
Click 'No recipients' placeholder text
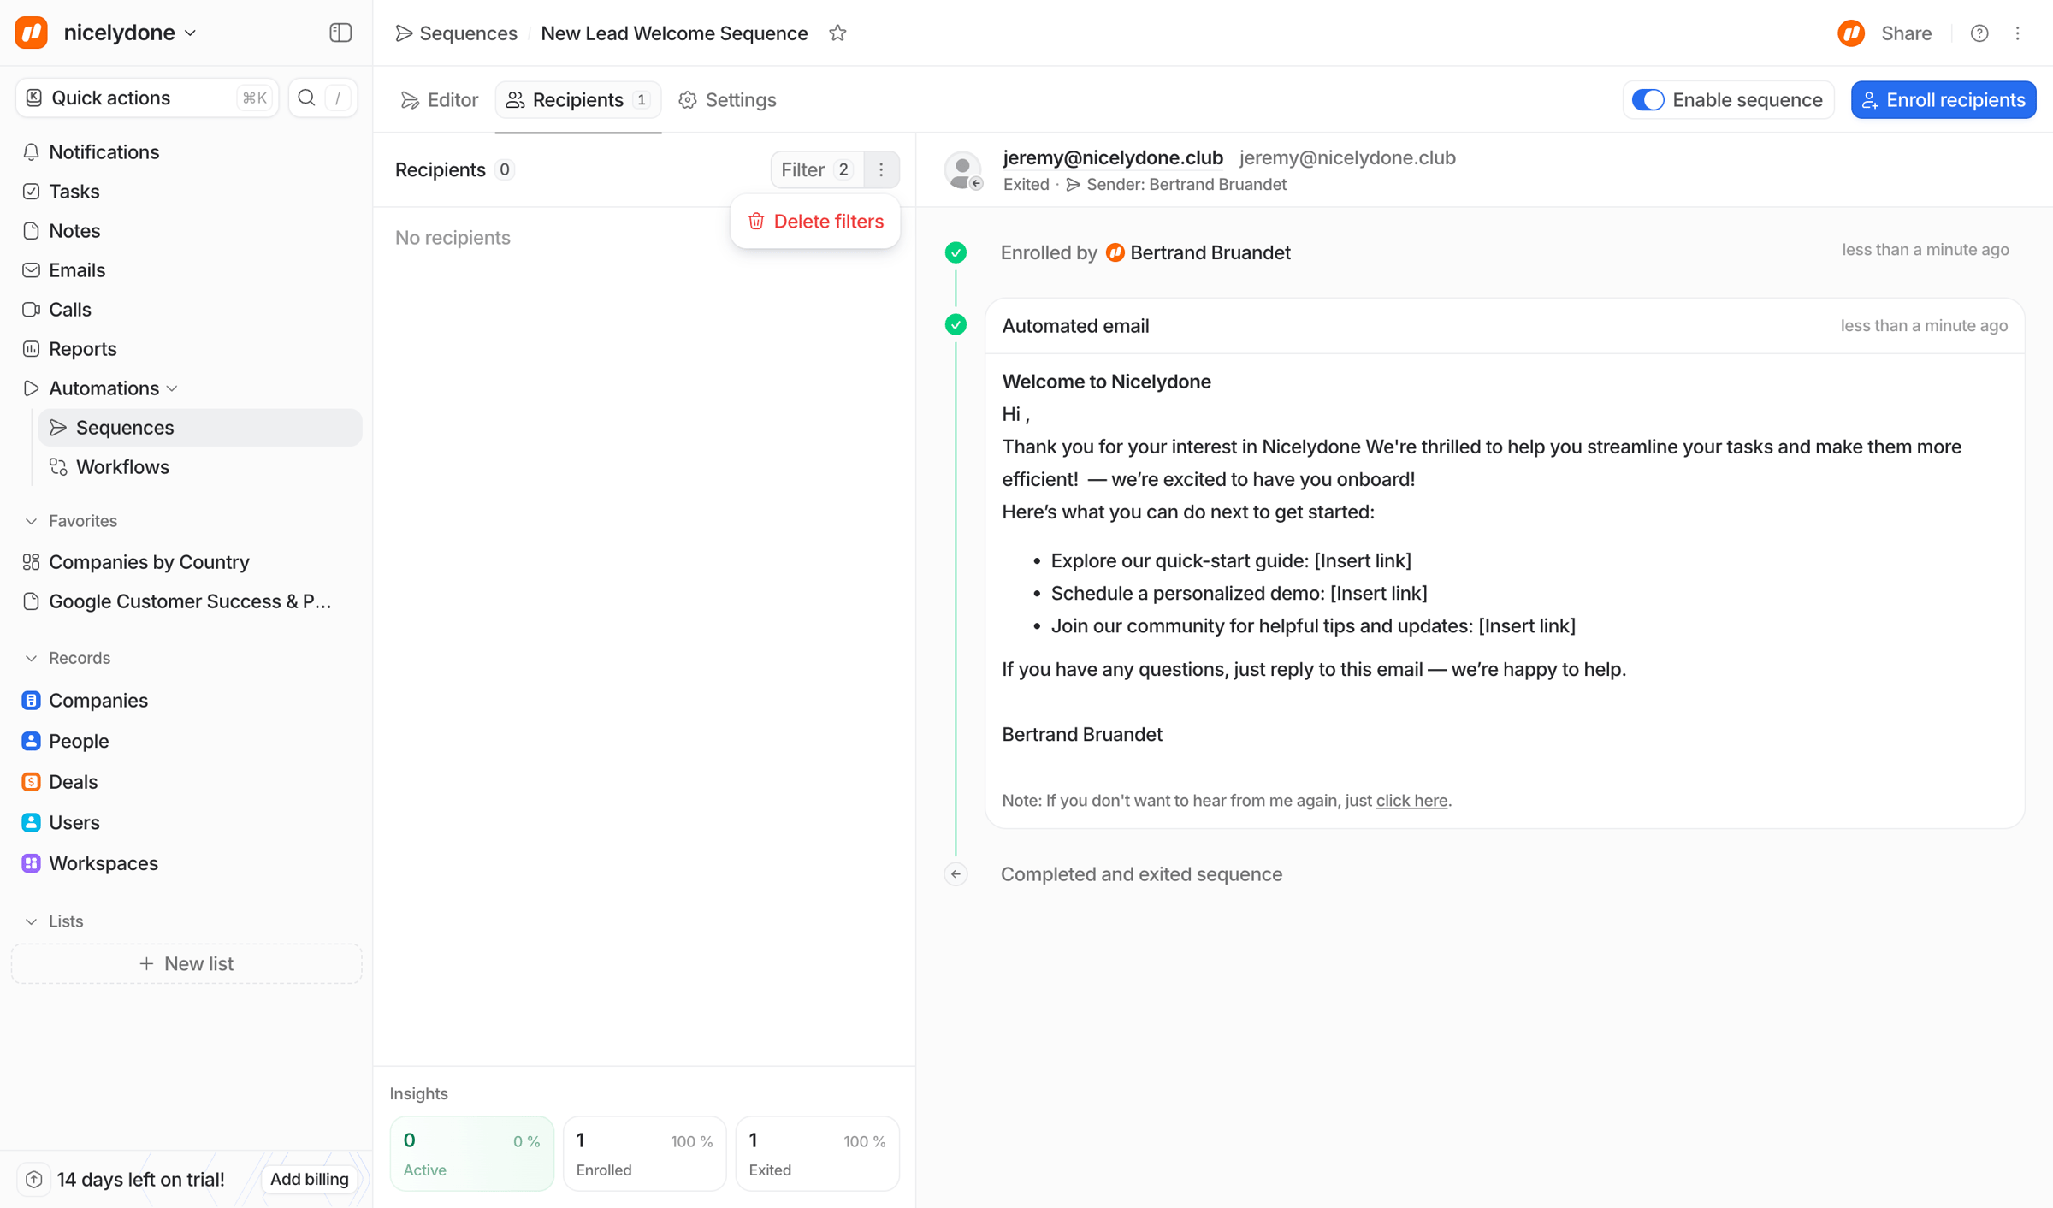453,237
